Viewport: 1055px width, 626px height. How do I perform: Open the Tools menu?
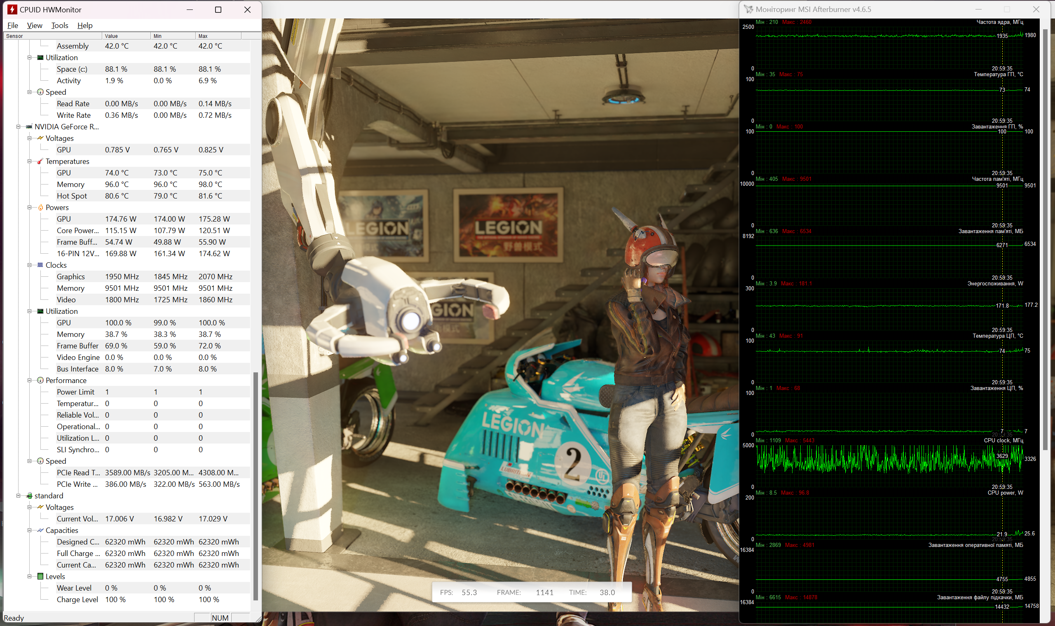tap(59, 25)
